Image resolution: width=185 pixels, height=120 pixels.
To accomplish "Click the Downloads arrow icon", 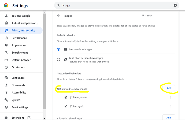I will click(6, 85).
